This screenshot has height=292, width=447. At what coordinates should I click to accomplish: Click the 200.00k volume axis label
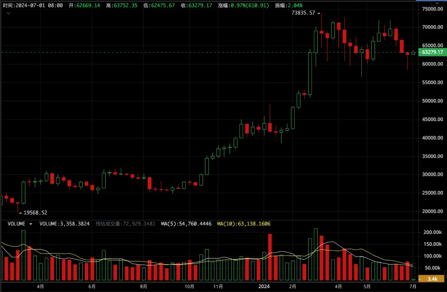tap(433, 233)
